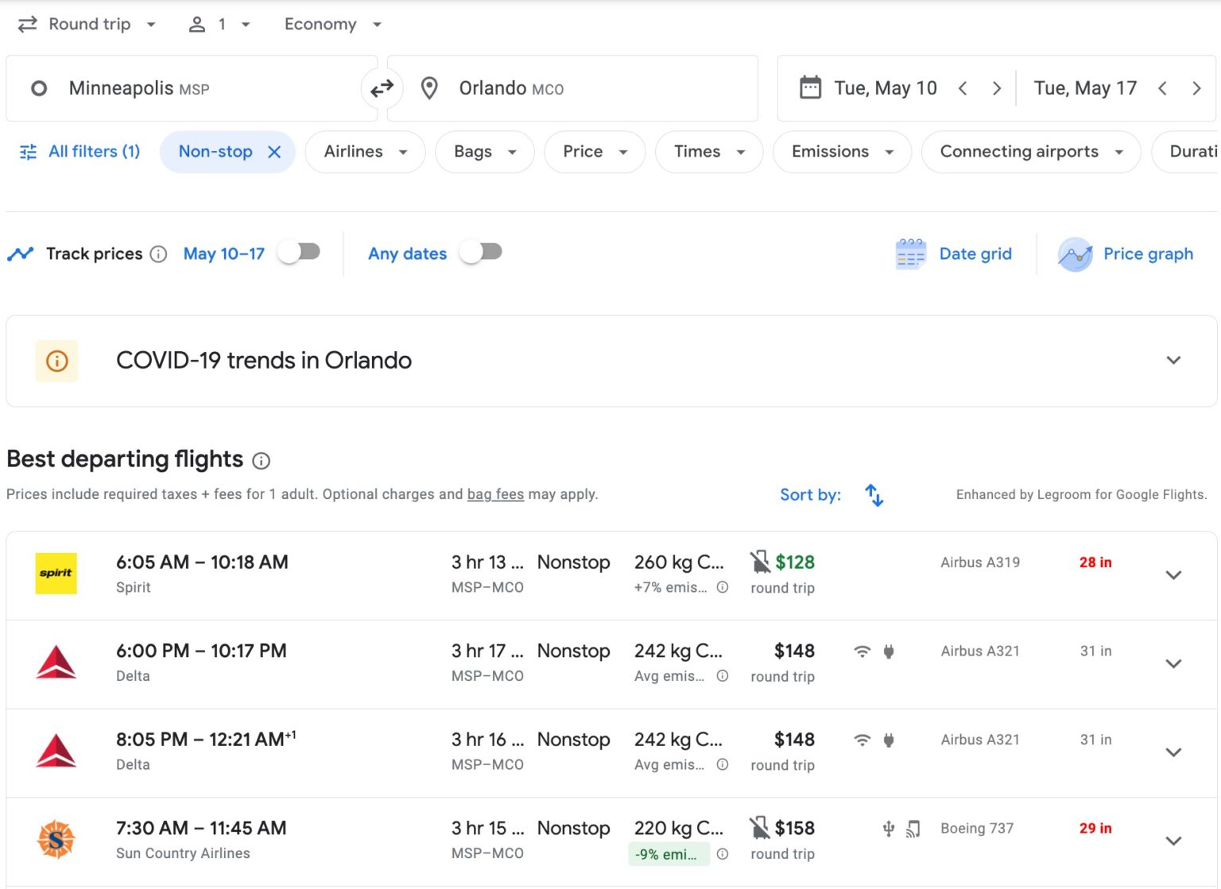
Task: Click the Minneapolis origin field
Action: pyautogui.click(x=191, y=88)
